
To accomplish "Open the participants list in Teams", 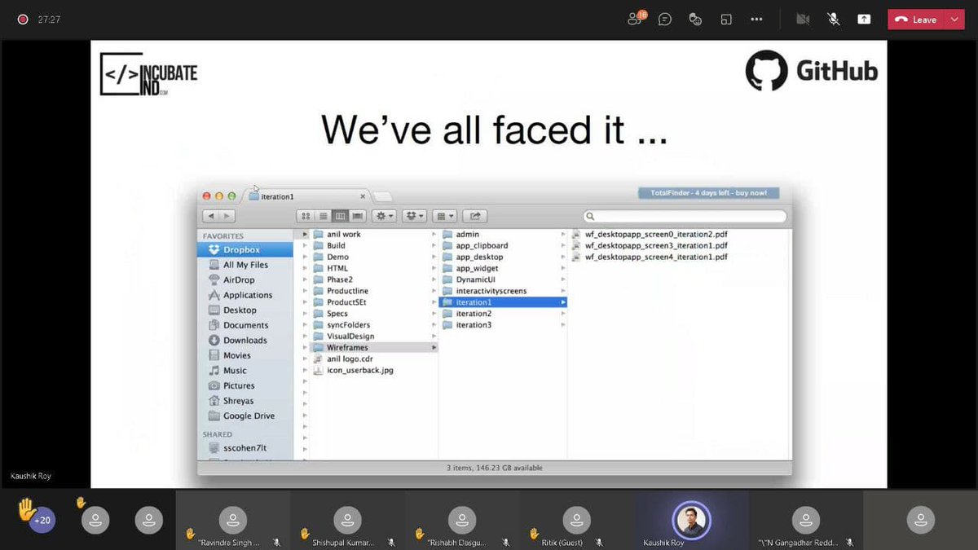I will pos(636,19).
